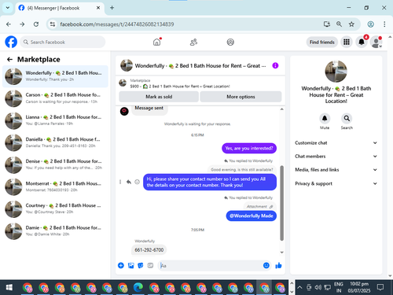
Task: Click chat scrollbar thumb
Action: pos(282,203)
